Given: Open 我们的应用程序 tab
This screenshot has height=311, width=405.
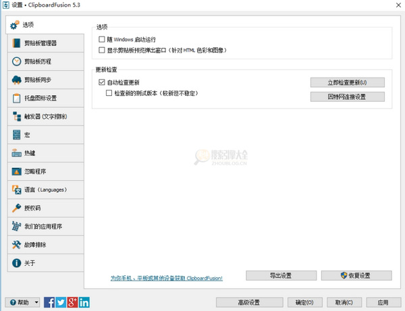Looking at the screenshot, I should coord(46,227).
